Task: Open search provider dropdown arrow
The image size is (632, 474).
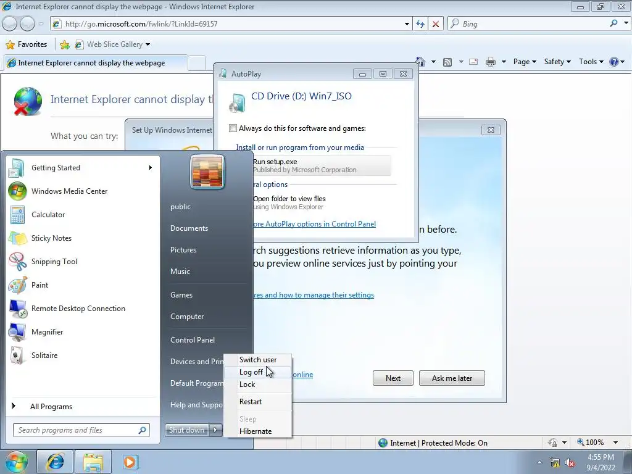Action: point(626,23)
